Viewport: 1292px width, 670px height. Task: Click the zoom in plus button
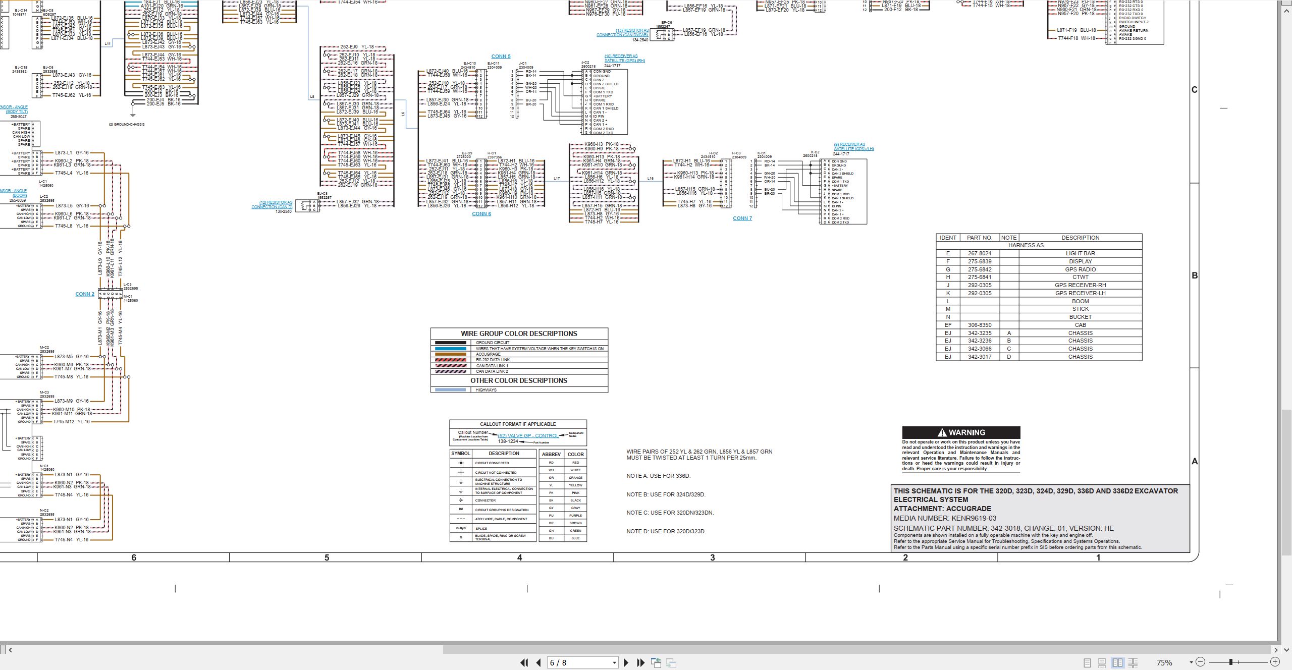1275,662
